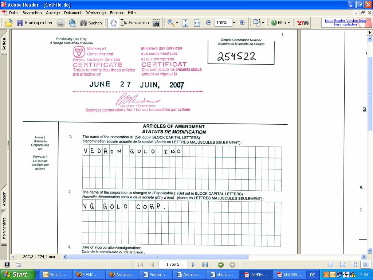The width and height of the screenshot is (373, 280).
Task: Click the page number field '1 von 2'
Action: tap(173, 265)
